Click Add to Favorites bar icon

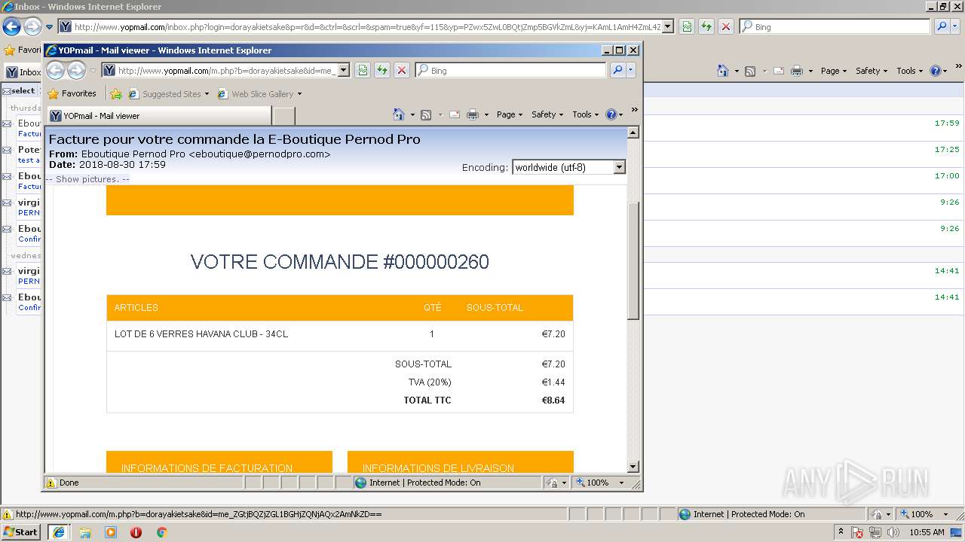(x=116, y=94)
